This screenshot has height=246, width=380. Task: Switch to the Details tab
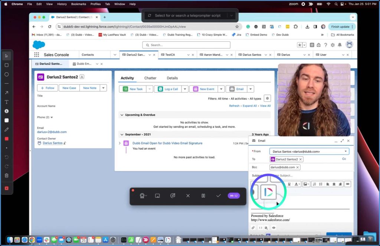click(x=172, y=78)
